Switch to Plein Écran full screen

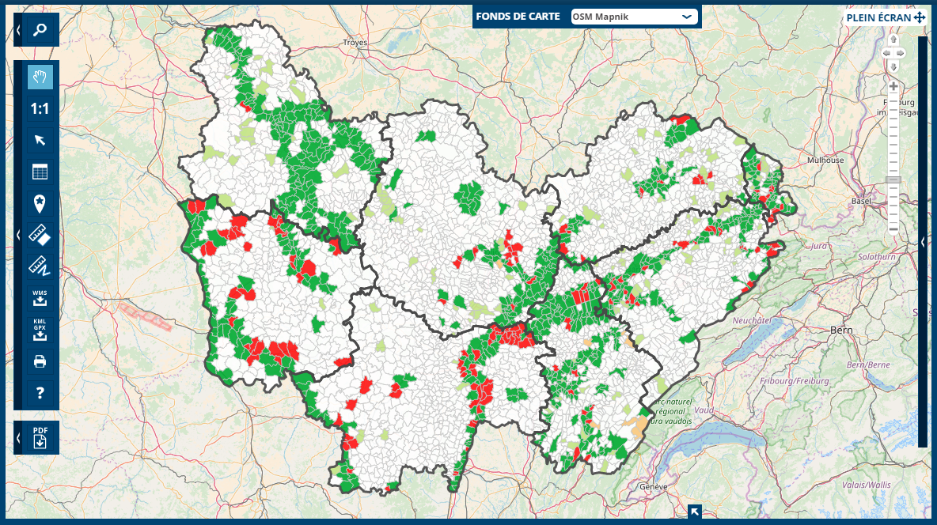(x=885, y=17)
